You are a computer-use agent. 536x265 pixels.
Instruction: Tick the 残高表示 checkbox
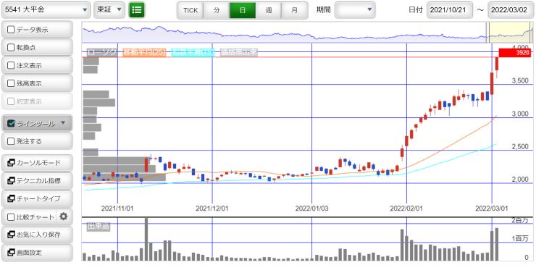[x=11, y=83]
